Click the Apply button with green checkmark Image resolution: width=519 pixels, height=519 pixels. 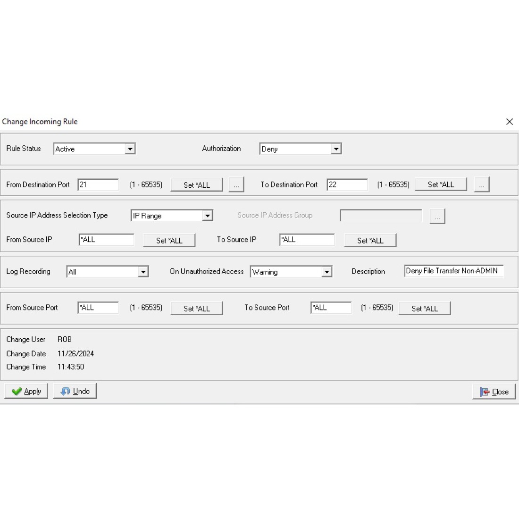tap(26, 391)
